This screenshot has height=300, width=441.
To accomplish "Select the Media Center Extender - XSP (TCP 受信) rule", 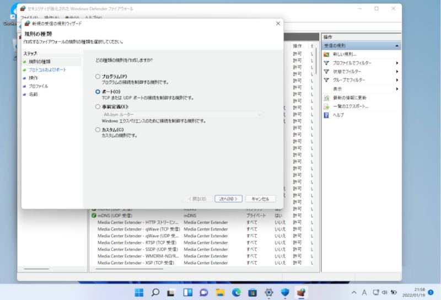I will pos(136,263).
